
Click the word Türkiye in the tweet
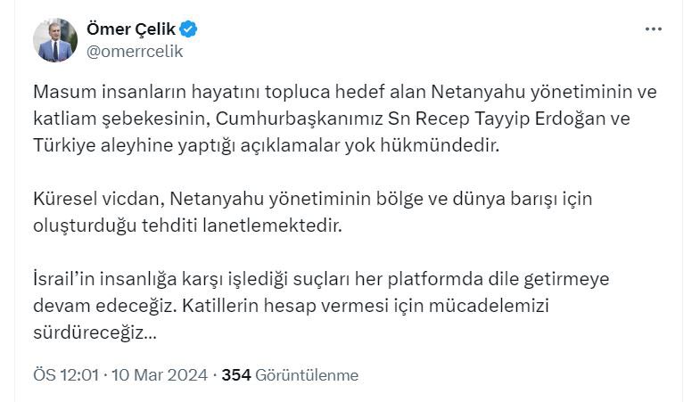63,145
